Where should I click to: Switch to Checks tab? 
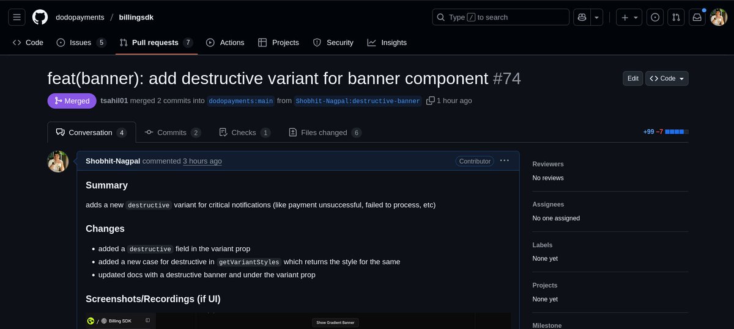point(245,132)
